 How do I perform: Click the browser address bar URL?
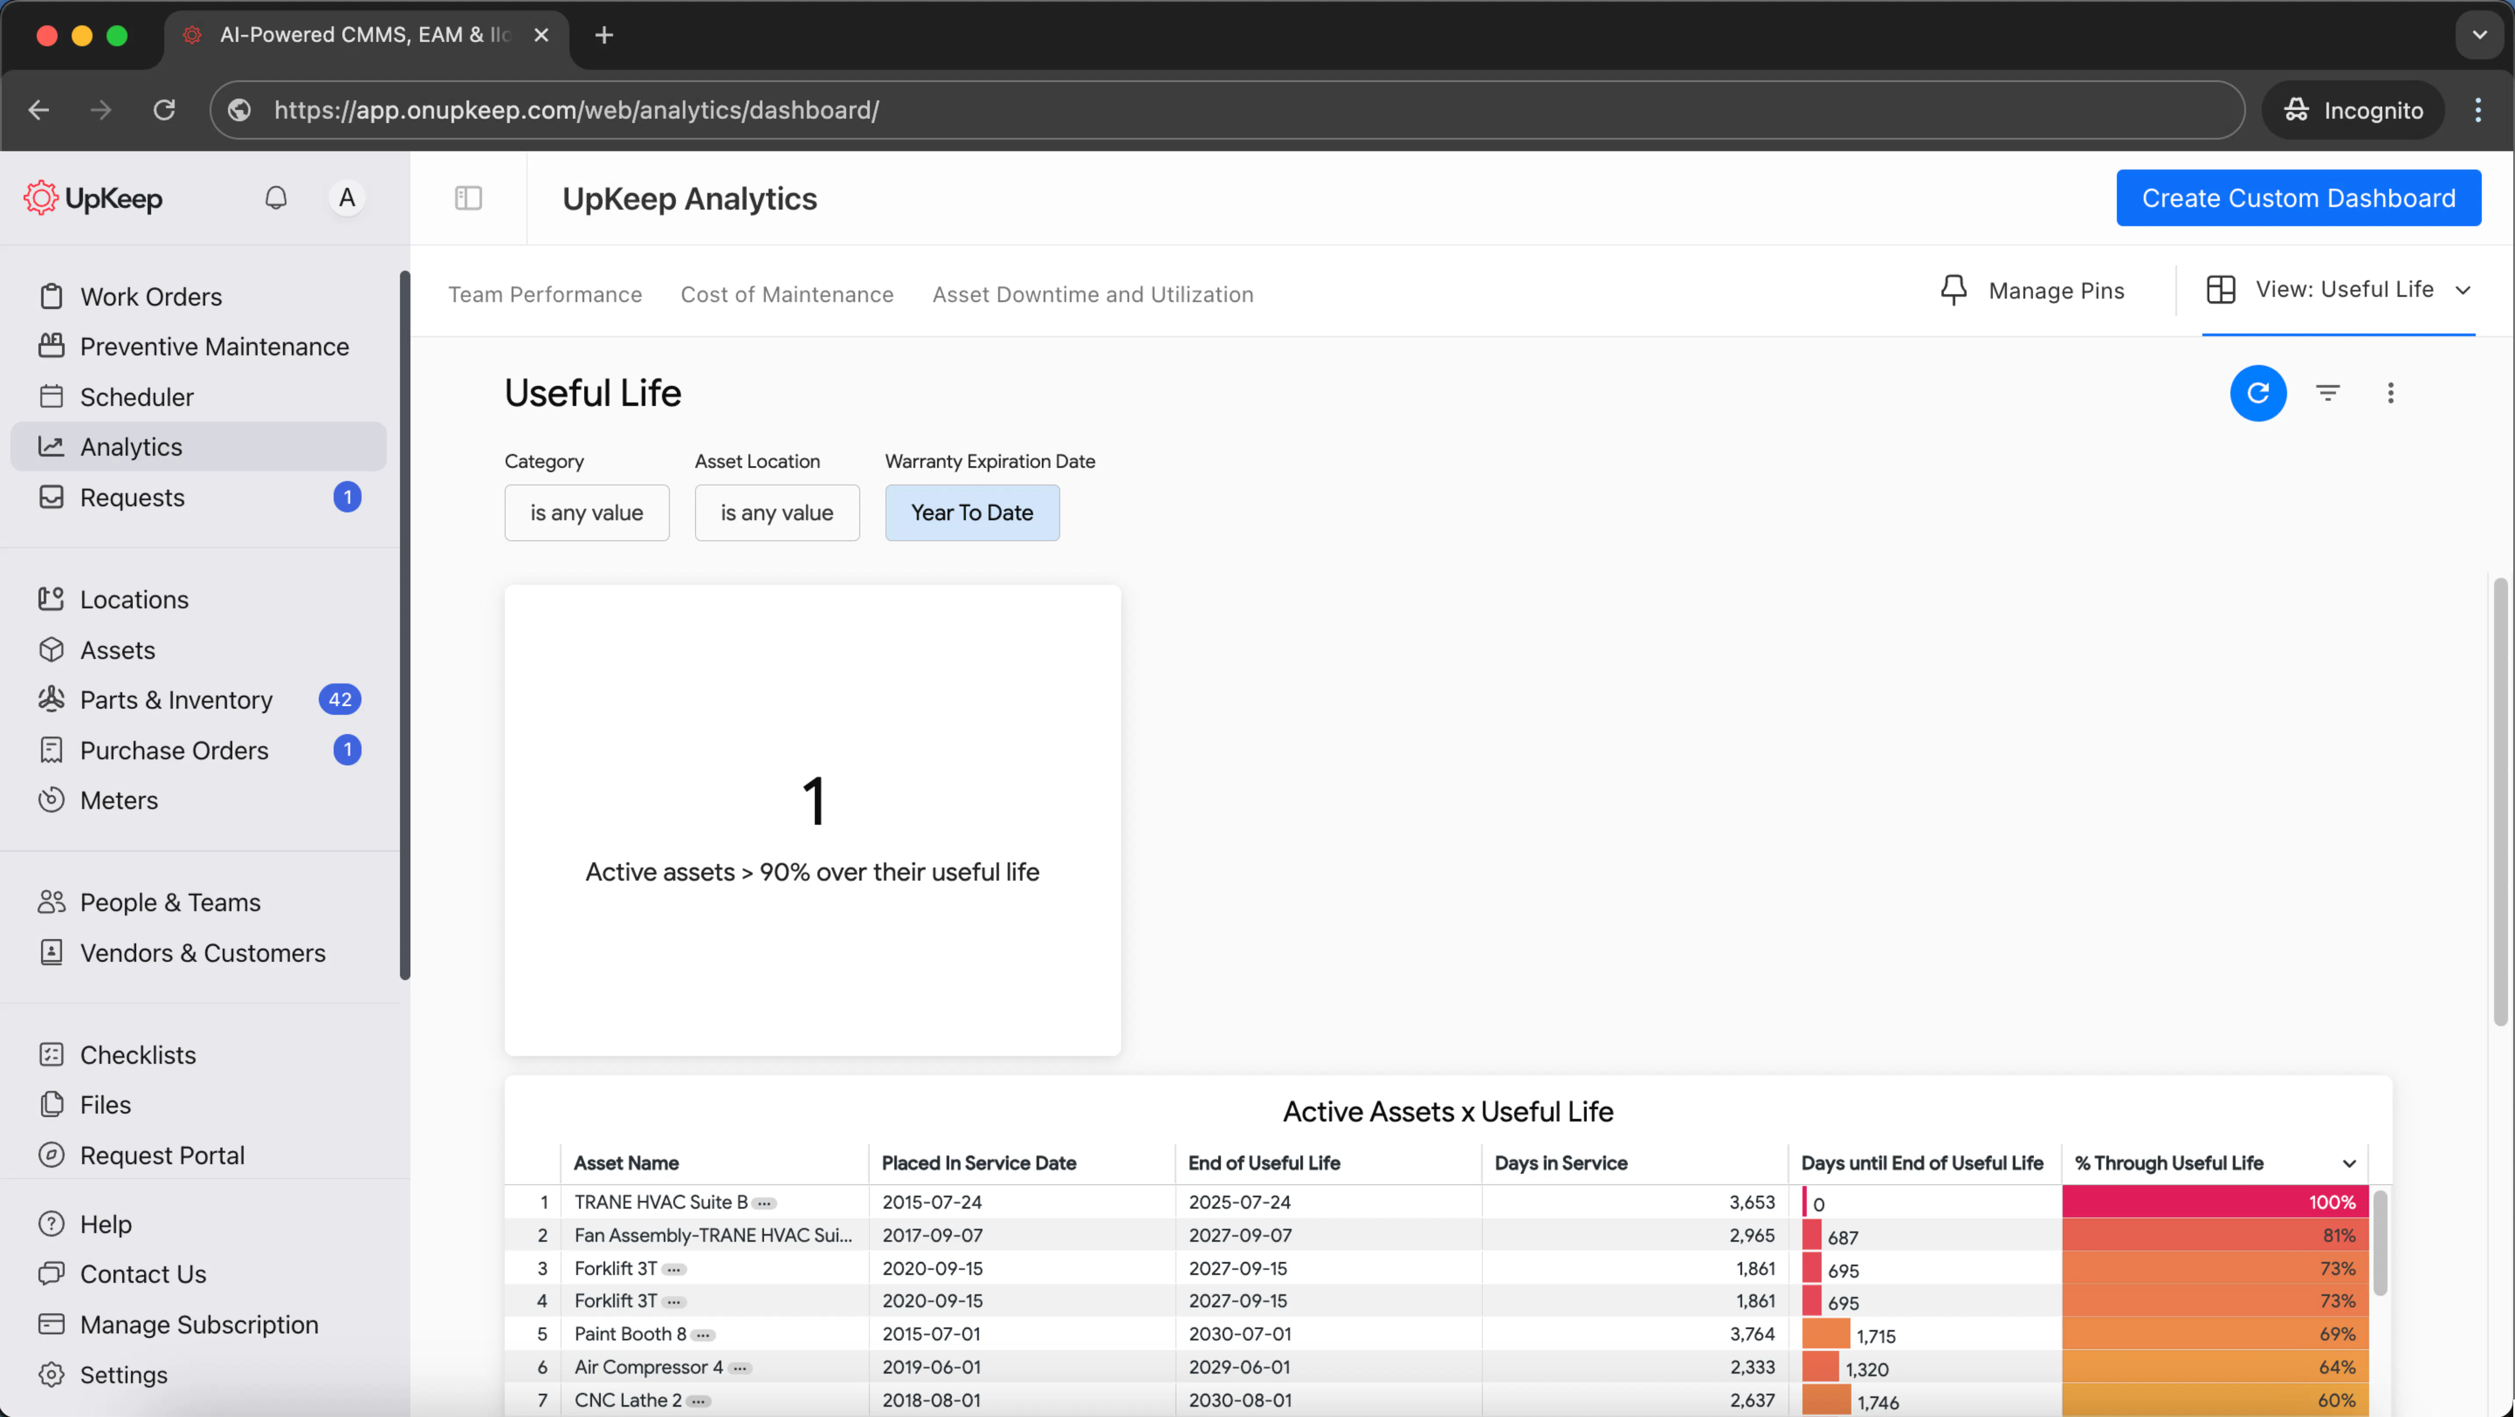click(576, 110)
